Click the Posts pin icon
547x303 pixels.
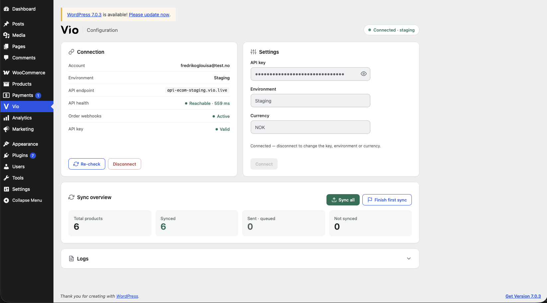(x=6, y=24)
